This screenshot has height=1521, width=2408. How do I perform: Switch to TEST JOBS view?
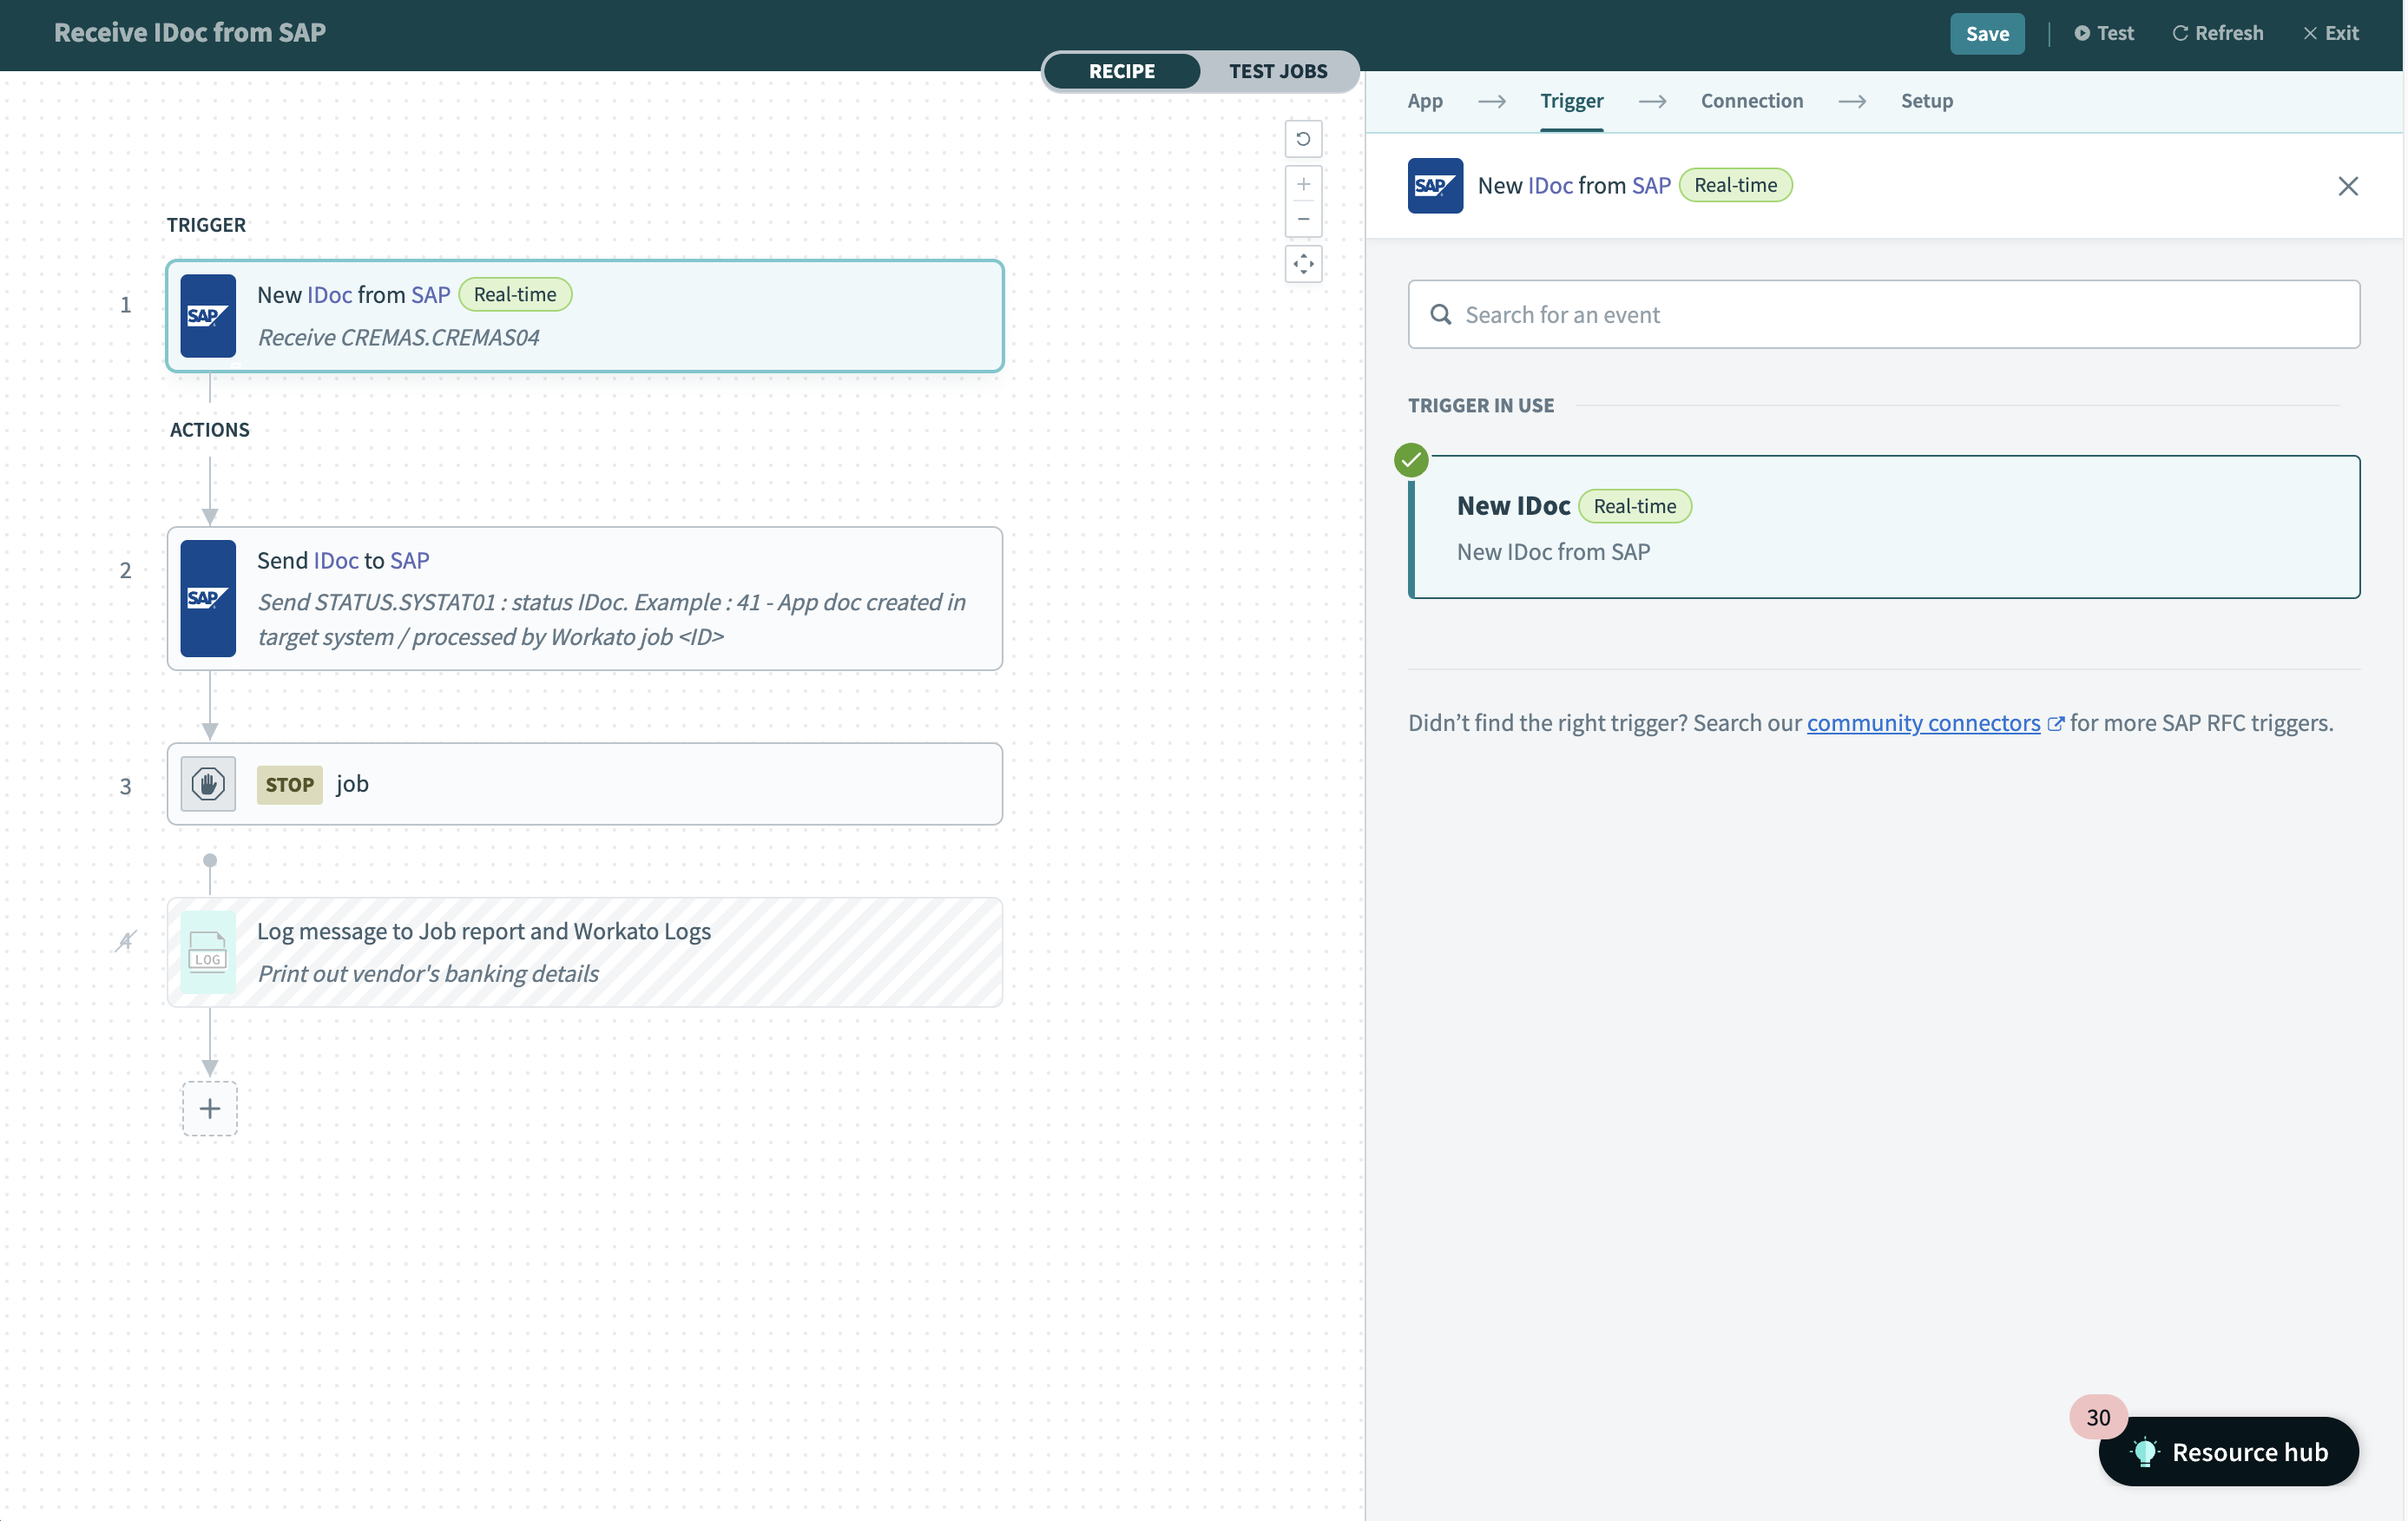[x=1277, y=71]
